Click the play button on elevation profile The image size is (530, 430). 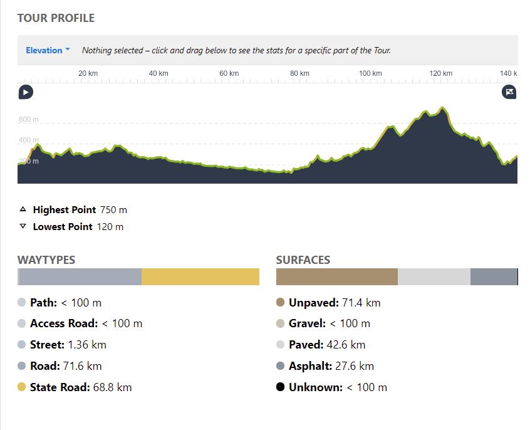click(x=25, y=93)
